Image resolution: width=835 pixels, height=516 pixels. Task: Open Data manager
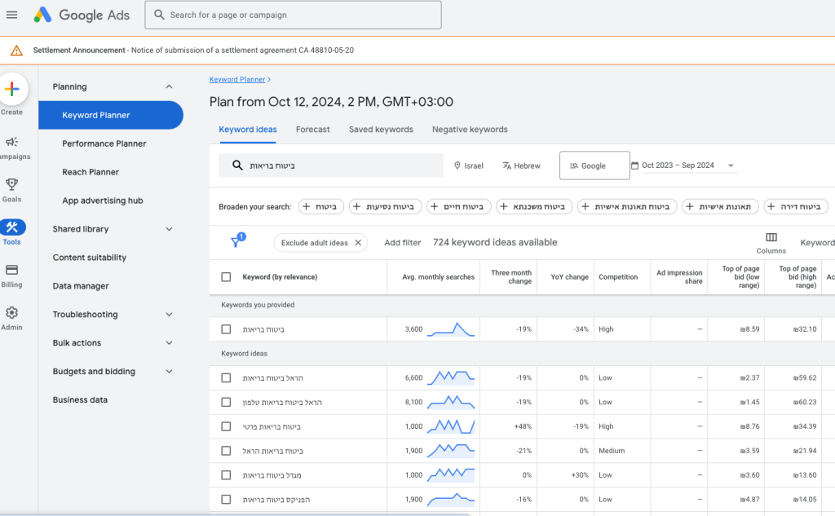click(81, 286)
